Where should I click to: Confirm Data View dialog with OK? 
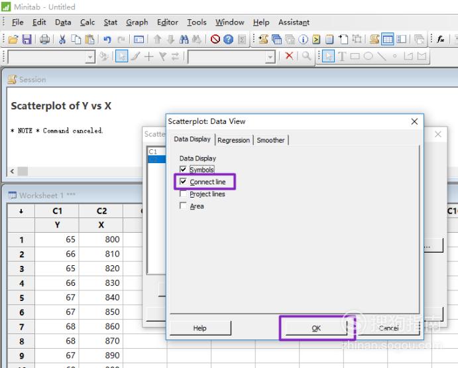316,328
